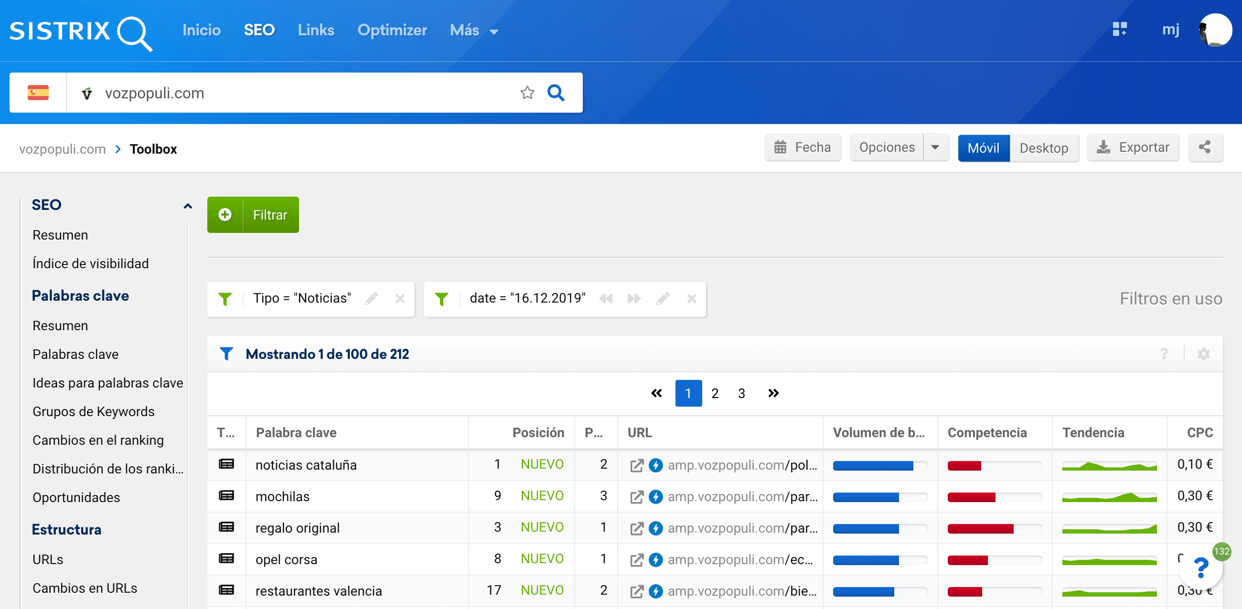Click the favorite star icon in search bar
This screenshot has width=1242, height=609.
coord(527,93)
